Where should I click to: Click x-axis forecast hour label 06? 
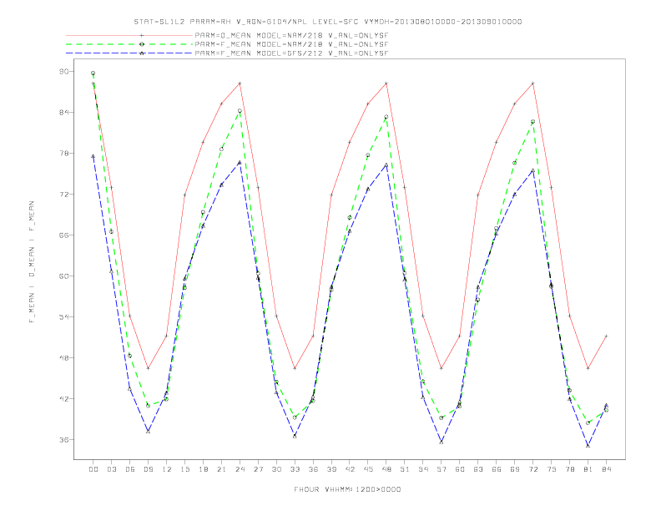130,469
